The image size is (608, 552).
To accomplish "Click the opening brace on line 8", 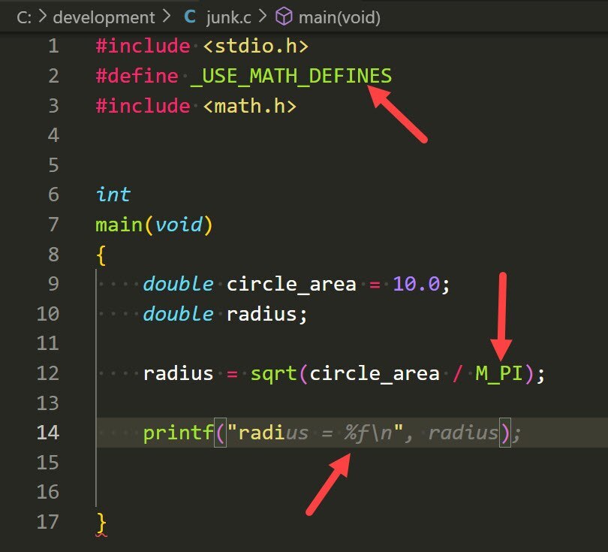I will 101,255.
